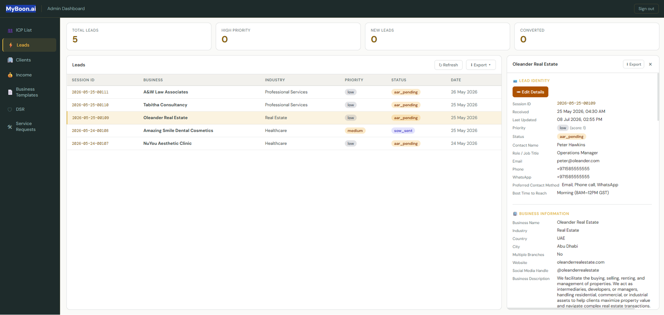Click the oleanderrealestate.com website value
The width and height of the screenshot is (664, 315).
pos(581,262)
